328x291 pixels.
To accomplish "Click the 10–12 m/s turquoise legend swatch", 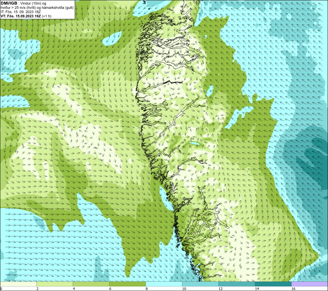I will coord(200,284).
